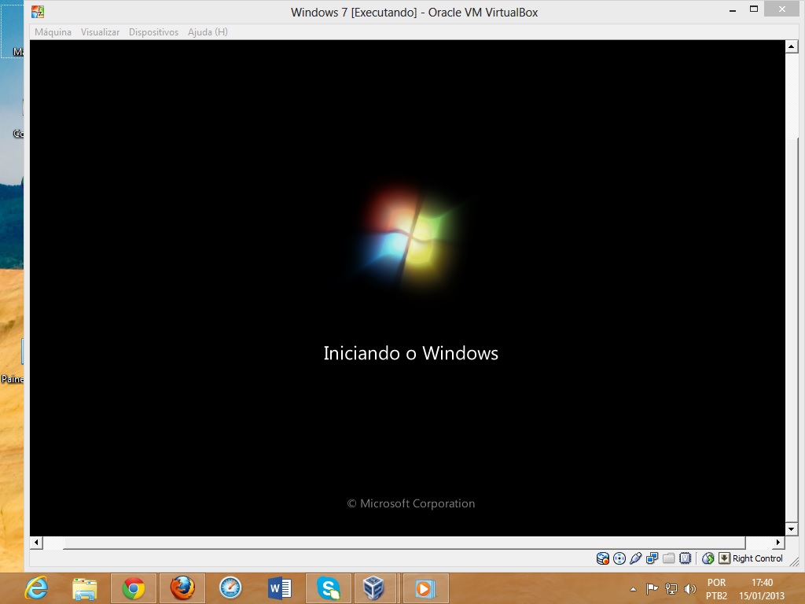Viewport: 805px width, 604px height.
Task: Open the Máquina menu
Action: point(53,31)
